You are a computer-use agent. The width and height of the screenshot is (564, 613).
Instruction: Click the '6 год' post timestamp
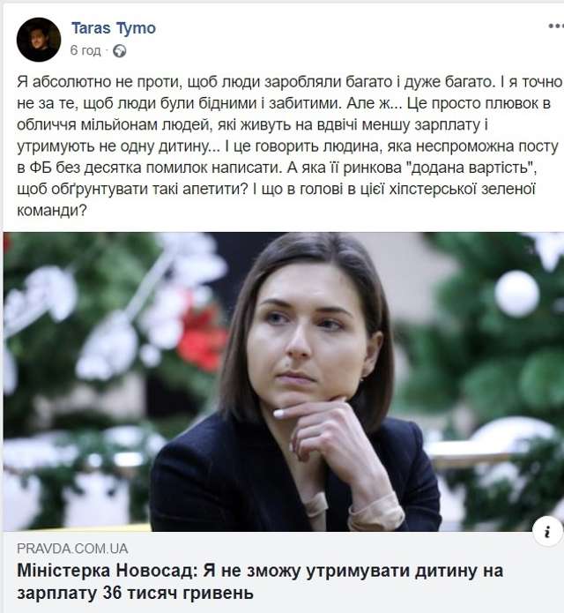click(x=85, y=51)
